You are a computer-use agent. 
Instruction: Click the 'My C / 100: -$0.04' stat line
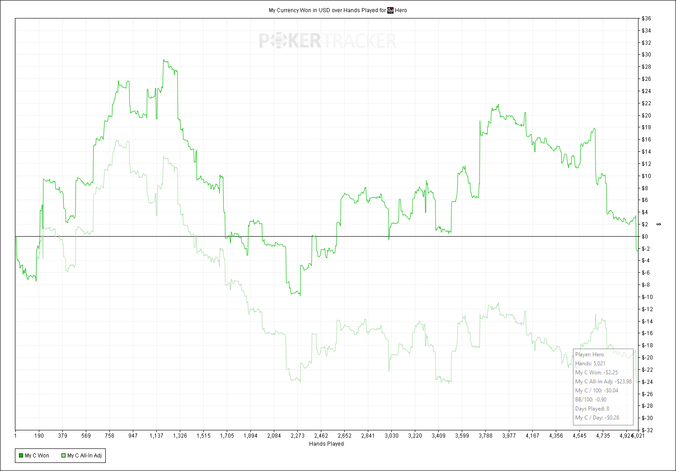(596, 391)
